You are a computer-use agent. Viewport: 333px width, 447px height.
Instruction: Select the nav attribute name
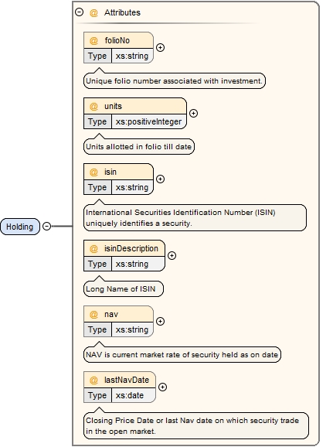coord(111,314)
